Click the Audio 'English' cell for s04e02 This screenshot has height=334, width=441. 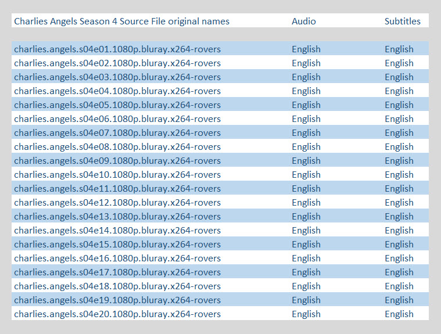click(306, 63)
